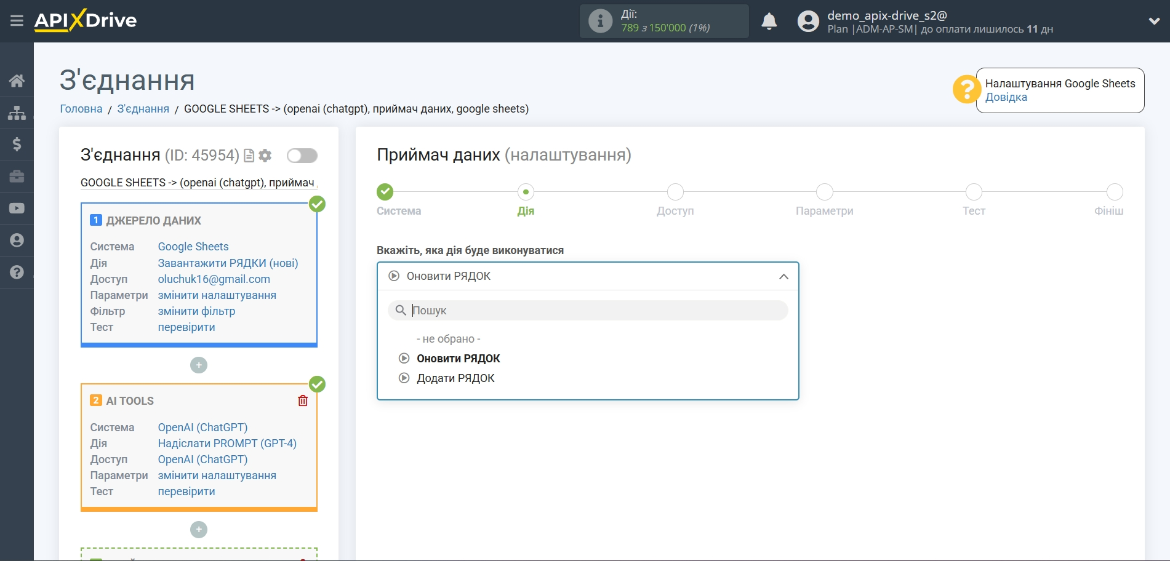Click the yellow help question icon
The height and width of the screenshot is (561, 1170).
966,90
